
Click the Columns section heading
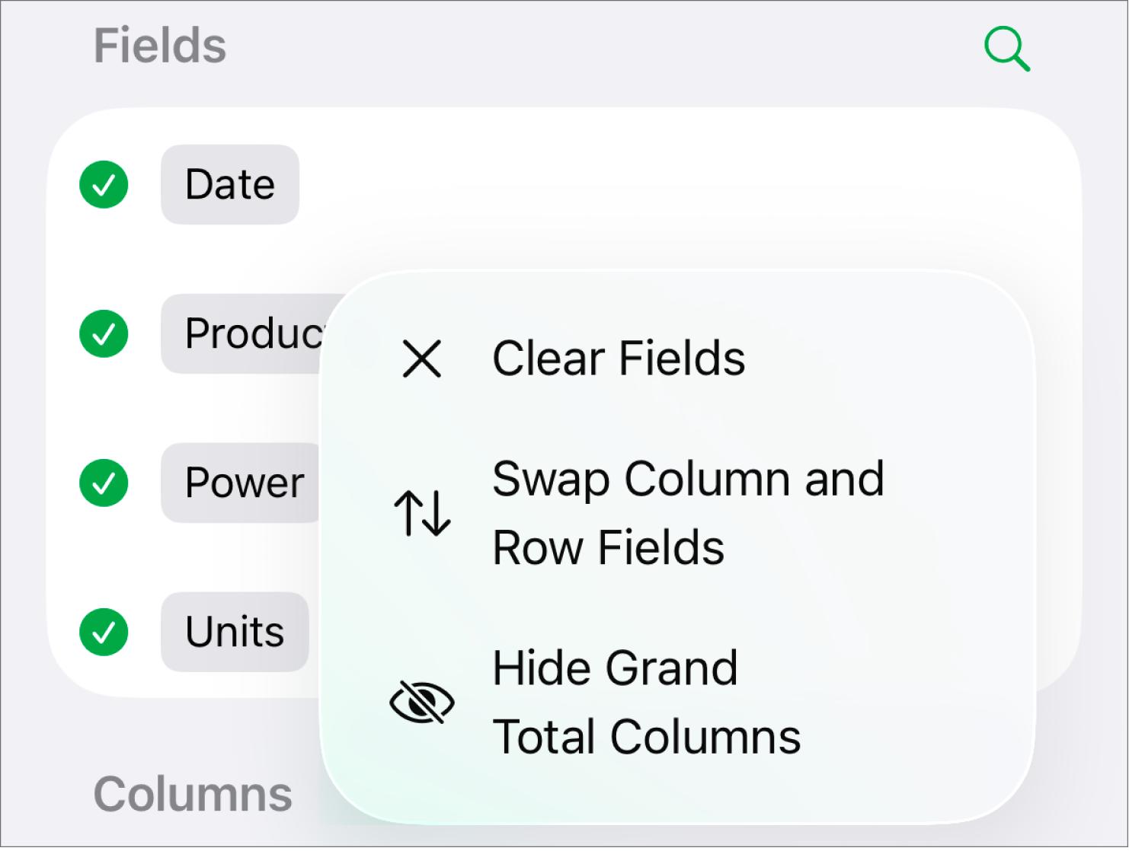point(193,794)
